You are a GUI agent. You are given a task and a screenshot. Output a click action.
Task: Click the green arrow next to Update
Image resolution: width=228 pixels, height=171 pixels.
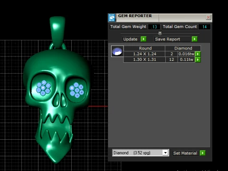click(x=143, y=39)
